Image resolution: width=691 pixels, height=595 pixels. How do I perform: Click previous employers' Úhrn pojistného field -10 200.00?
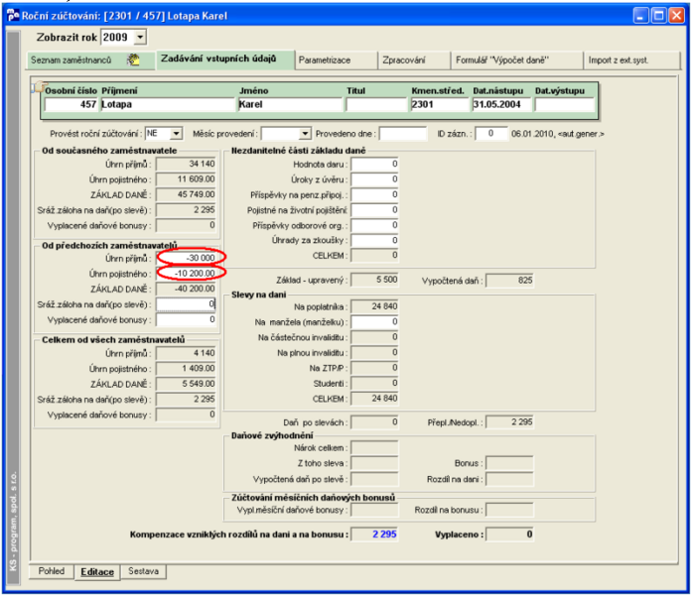pos(187,274)
